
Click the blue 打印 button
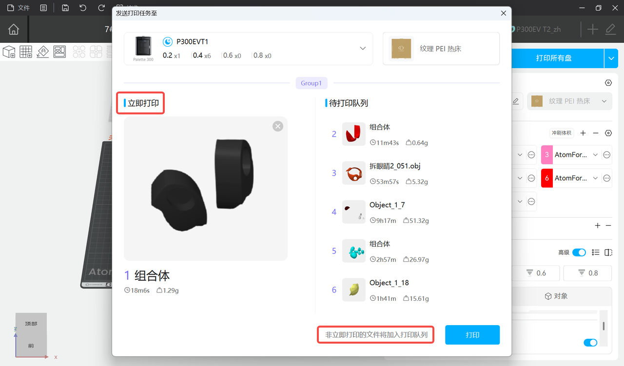472,335
